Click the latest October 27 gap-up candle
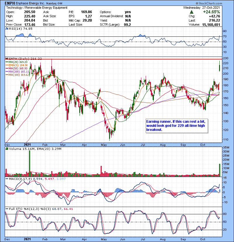 pyautogui.click(x=220, y=66)
